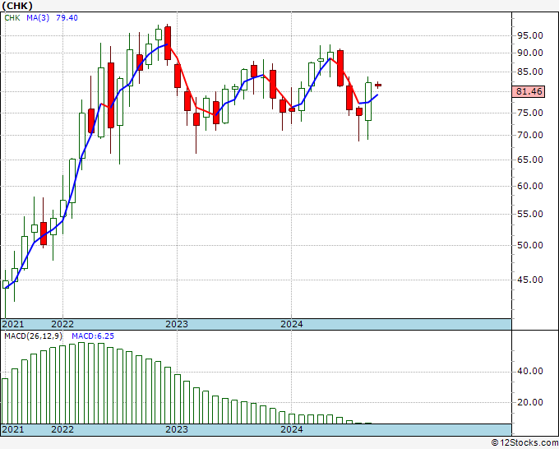Image resolution: width=559 pixels, height=449 pixels.
Task: Click the 60.00 price axis label
Action: [x=529, y=186]
